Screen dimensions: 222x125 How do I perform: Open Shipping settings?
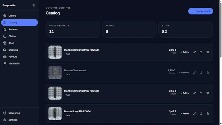[19, 50]
